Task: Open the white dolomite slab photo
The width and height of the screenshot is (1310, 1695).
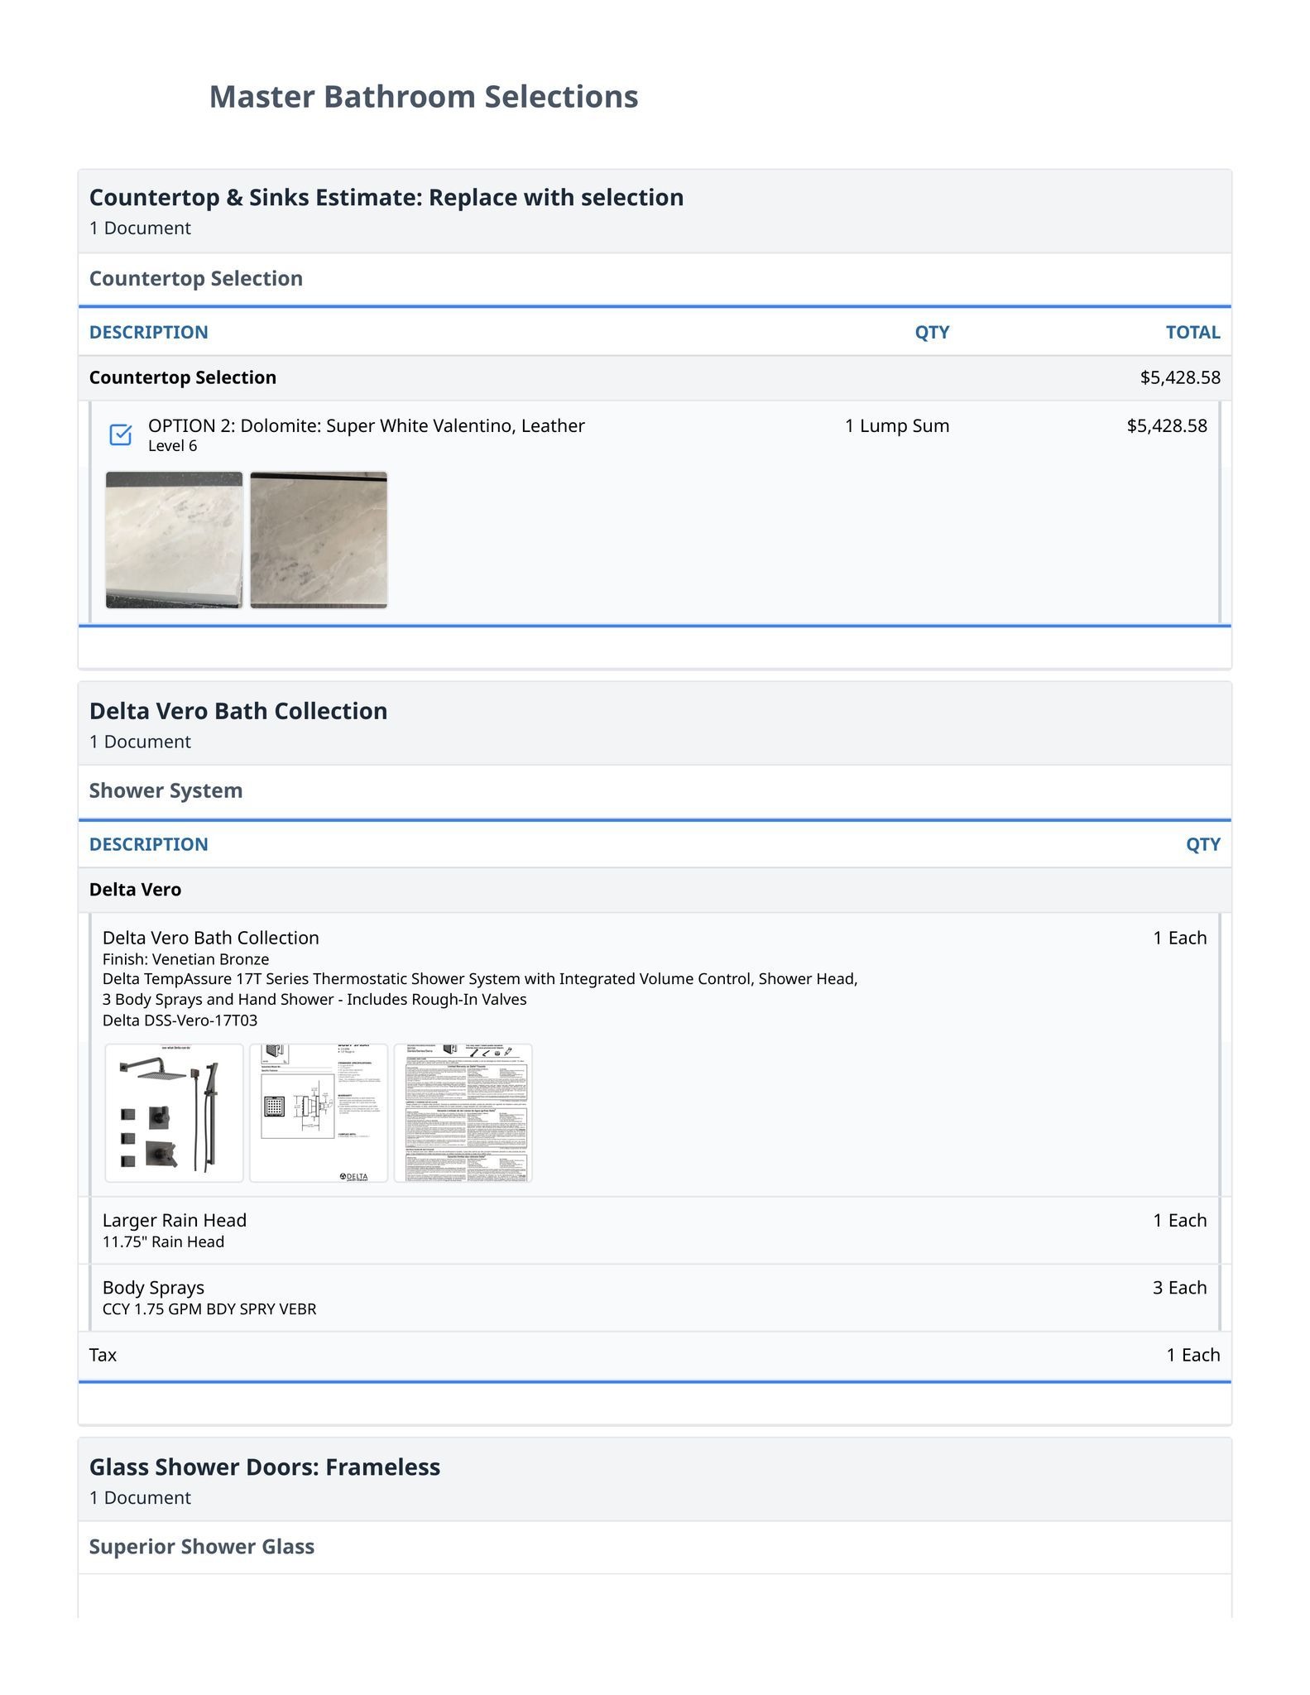Action: (175, 540)
